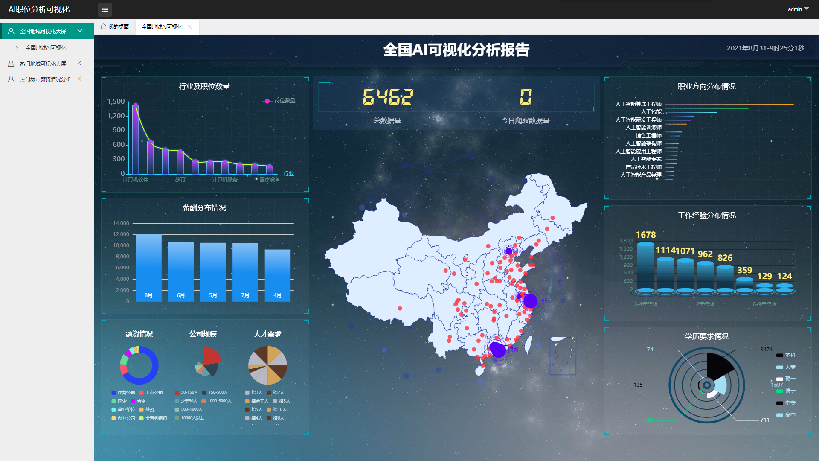Click user icon beside 热门地域可视化大屏
Viewport: 819px width, 461px height.
(x=11, y=64)
